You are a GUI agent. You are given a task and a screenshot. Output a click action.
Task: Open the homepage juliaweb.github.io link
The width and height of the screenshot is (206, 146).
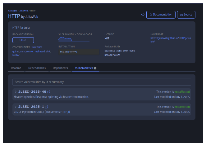coord(171,40)
